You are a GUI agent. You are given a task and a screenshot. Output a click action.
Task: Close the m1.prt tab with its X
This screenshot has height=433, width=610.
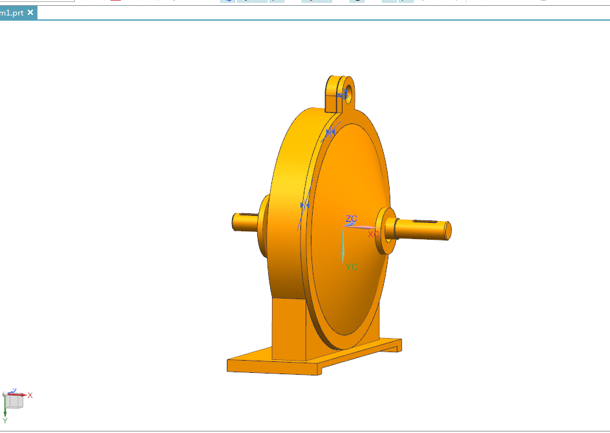tap(30, 12)
